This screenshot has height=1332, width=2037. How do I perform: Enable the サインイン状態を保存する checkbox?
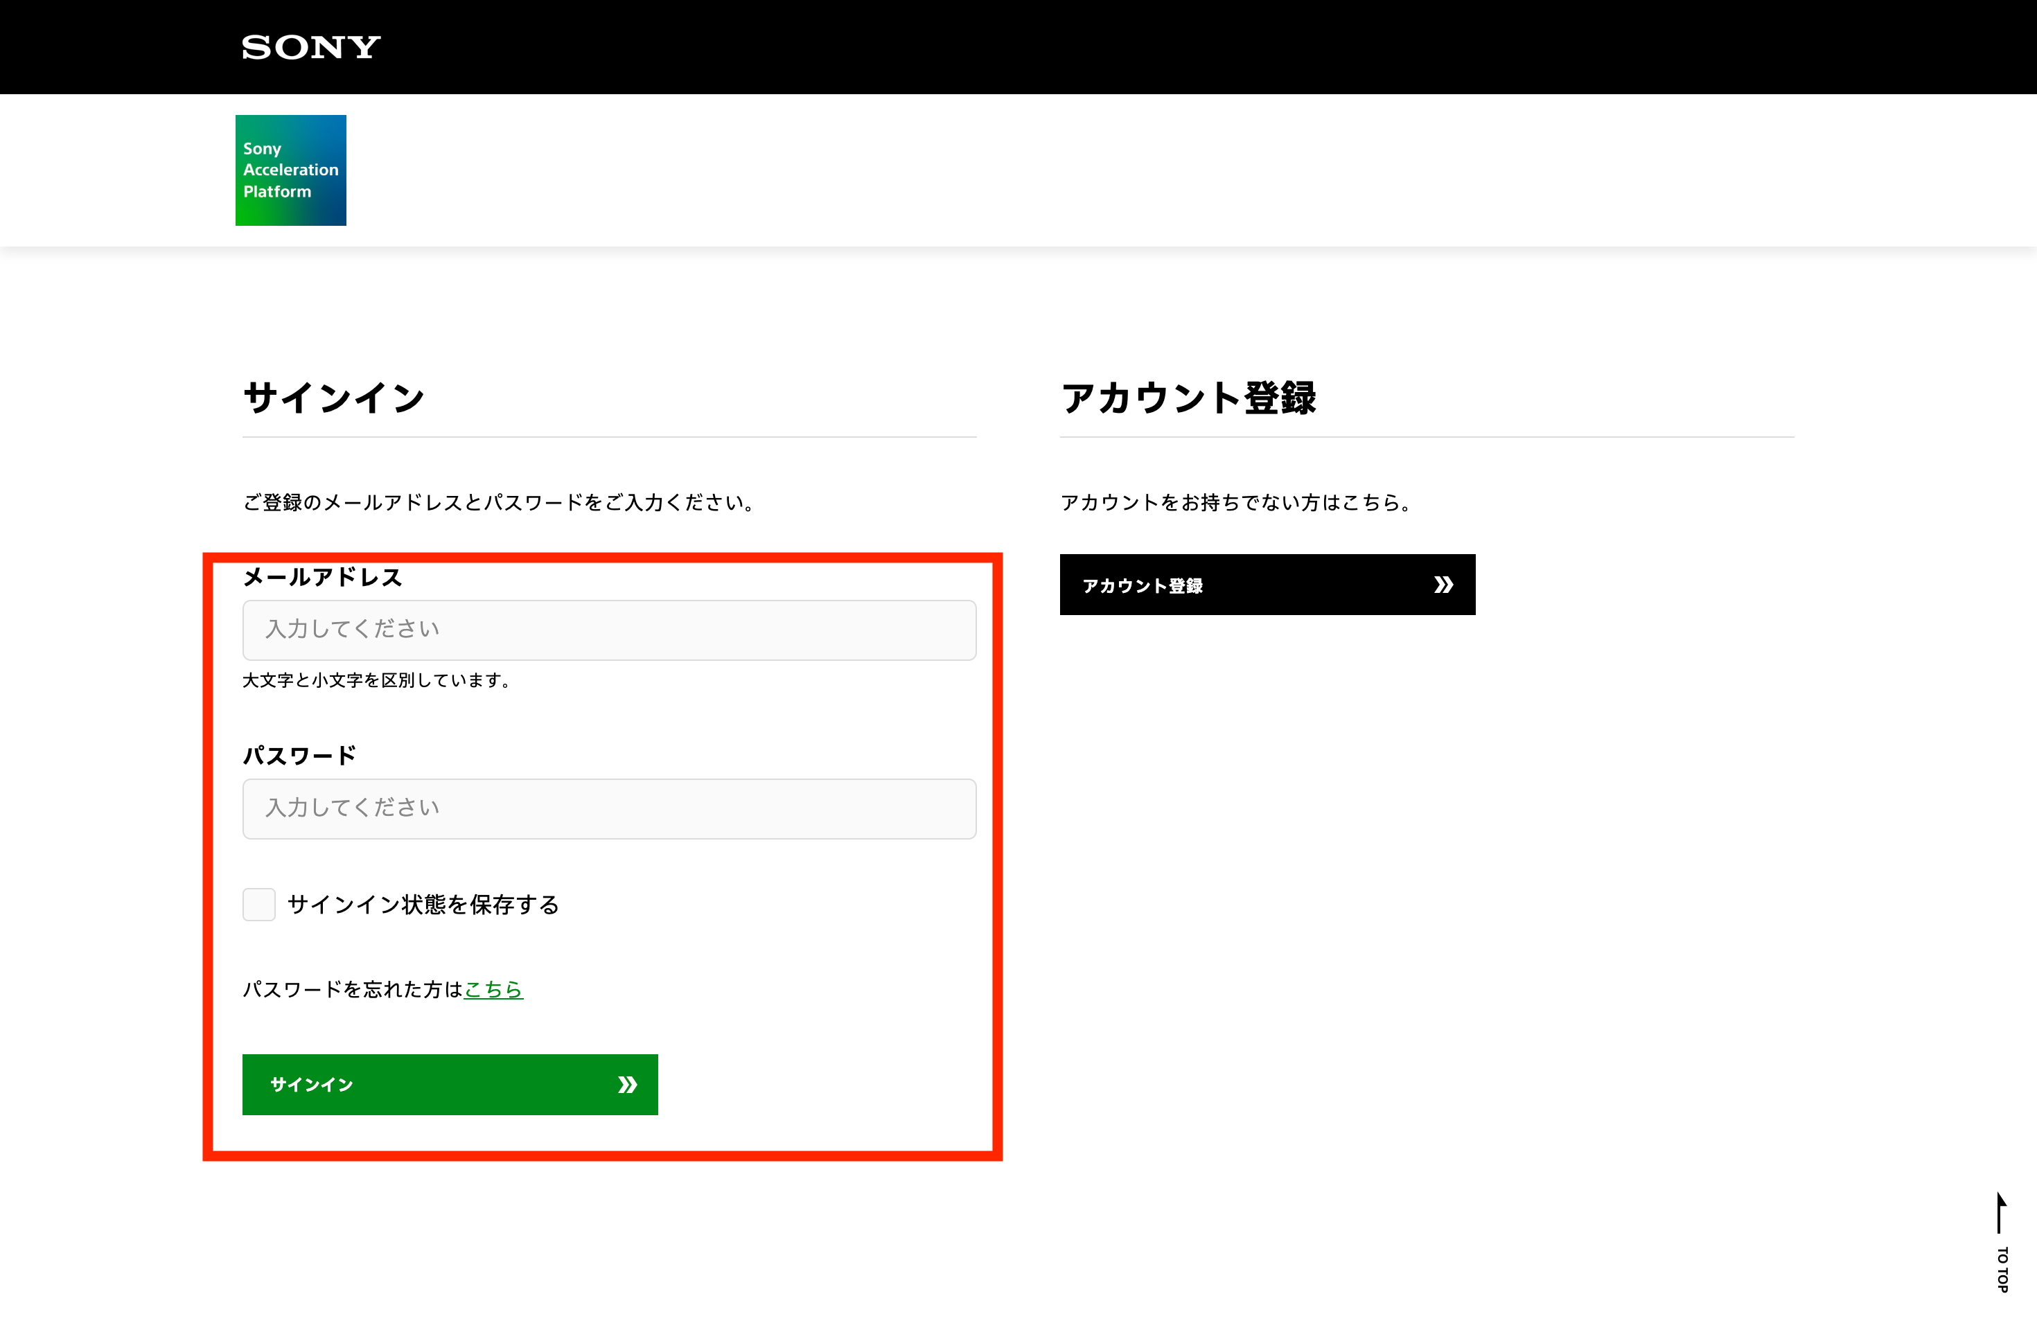258,904
